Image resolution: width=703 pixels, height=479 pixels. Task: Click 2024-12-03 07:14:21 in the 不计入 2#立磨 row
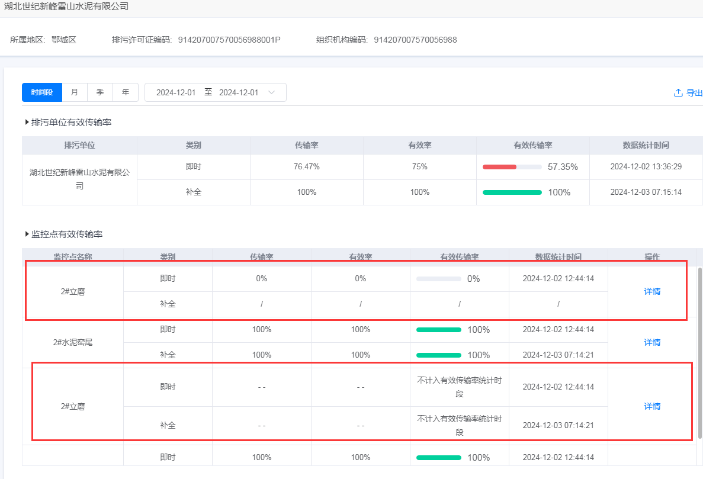(558, 425)
